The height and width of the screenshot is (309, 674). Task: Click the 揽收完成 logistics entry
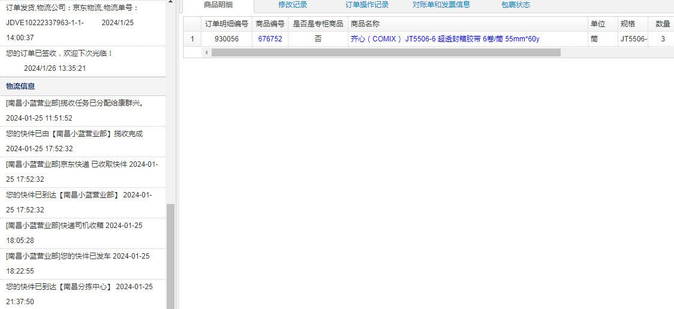coord(83,141)
